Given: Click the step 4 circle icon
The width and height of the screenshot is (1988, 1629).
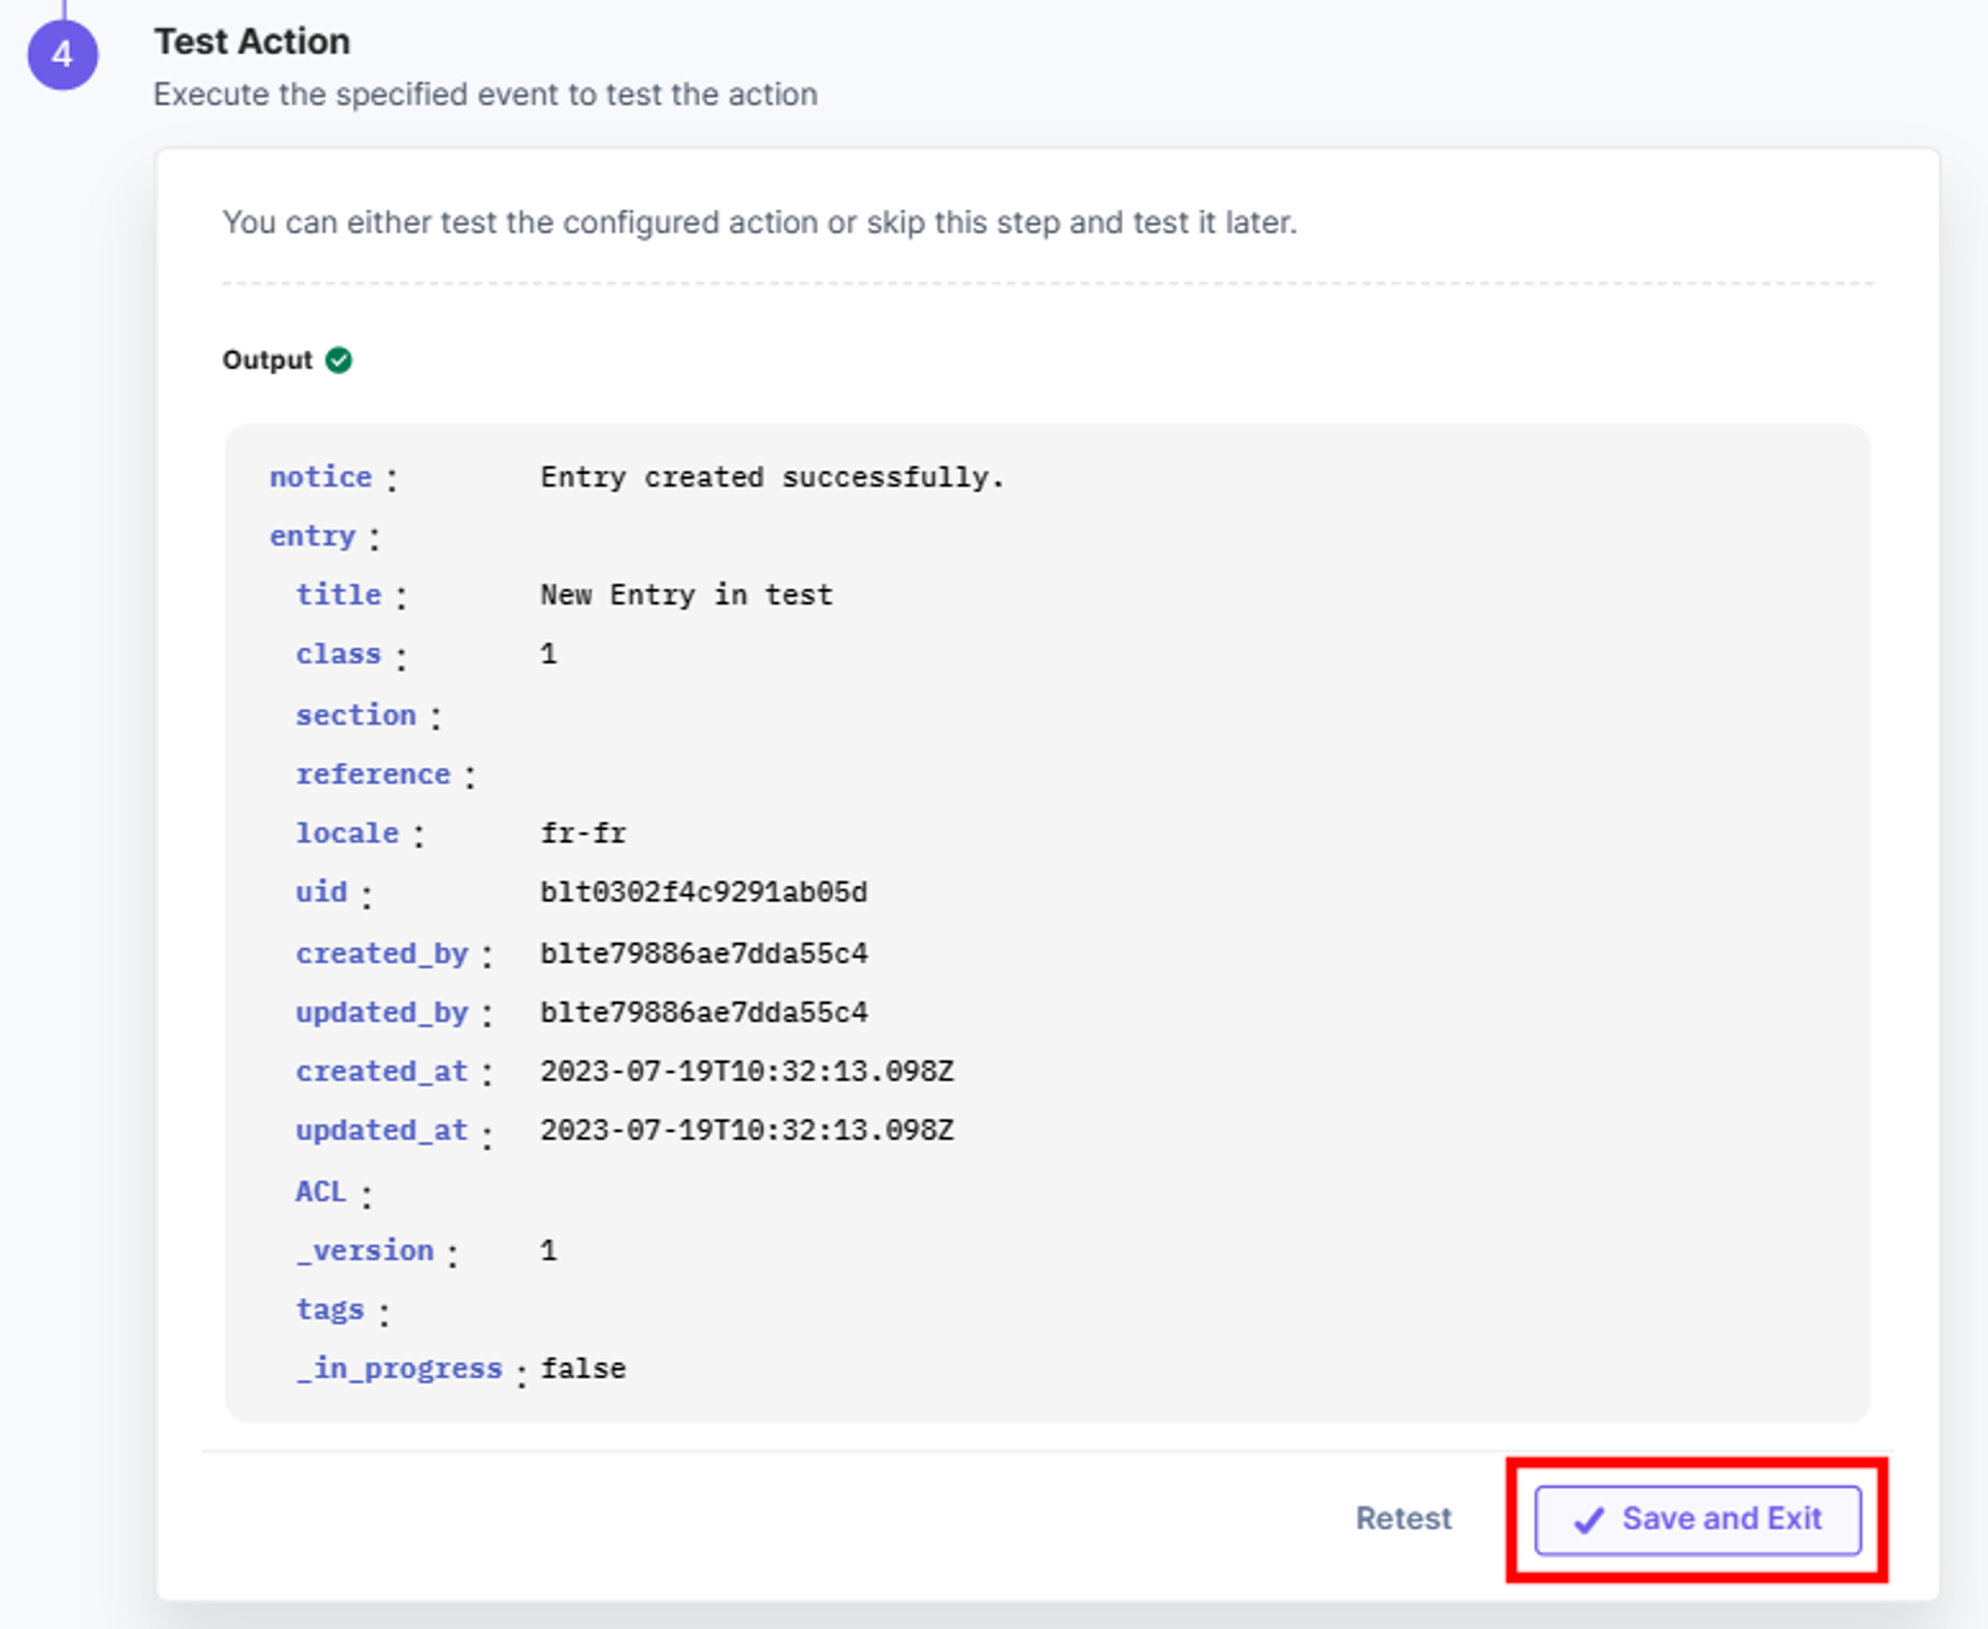Looking at the screenshot, I should 62,54.
